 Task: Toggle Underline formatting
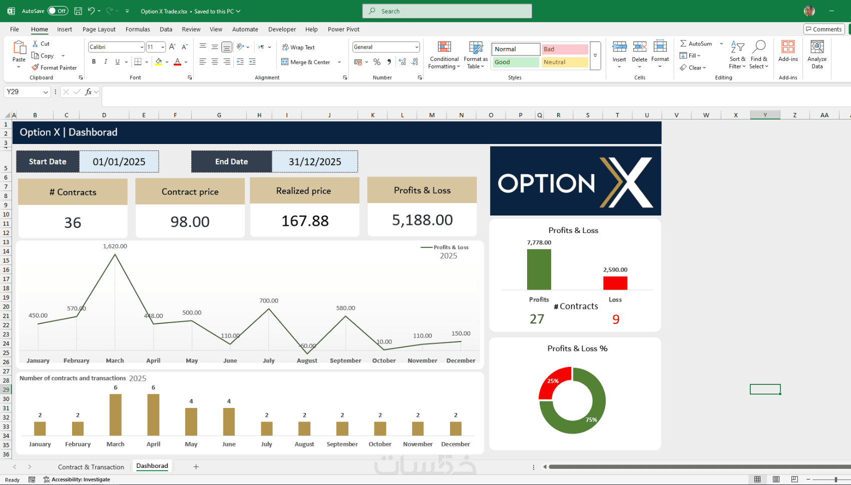point(118,62)
